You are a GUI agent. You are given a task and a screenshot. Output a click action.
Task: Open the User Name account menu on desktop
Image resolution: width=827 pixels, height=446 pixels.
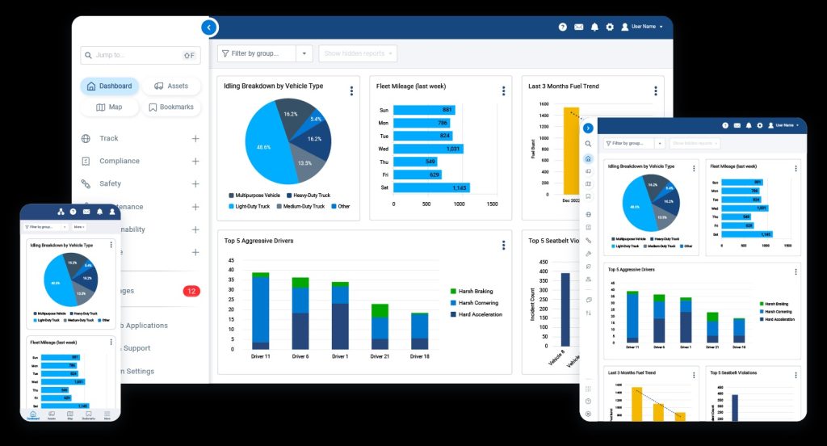pos(642,27)
